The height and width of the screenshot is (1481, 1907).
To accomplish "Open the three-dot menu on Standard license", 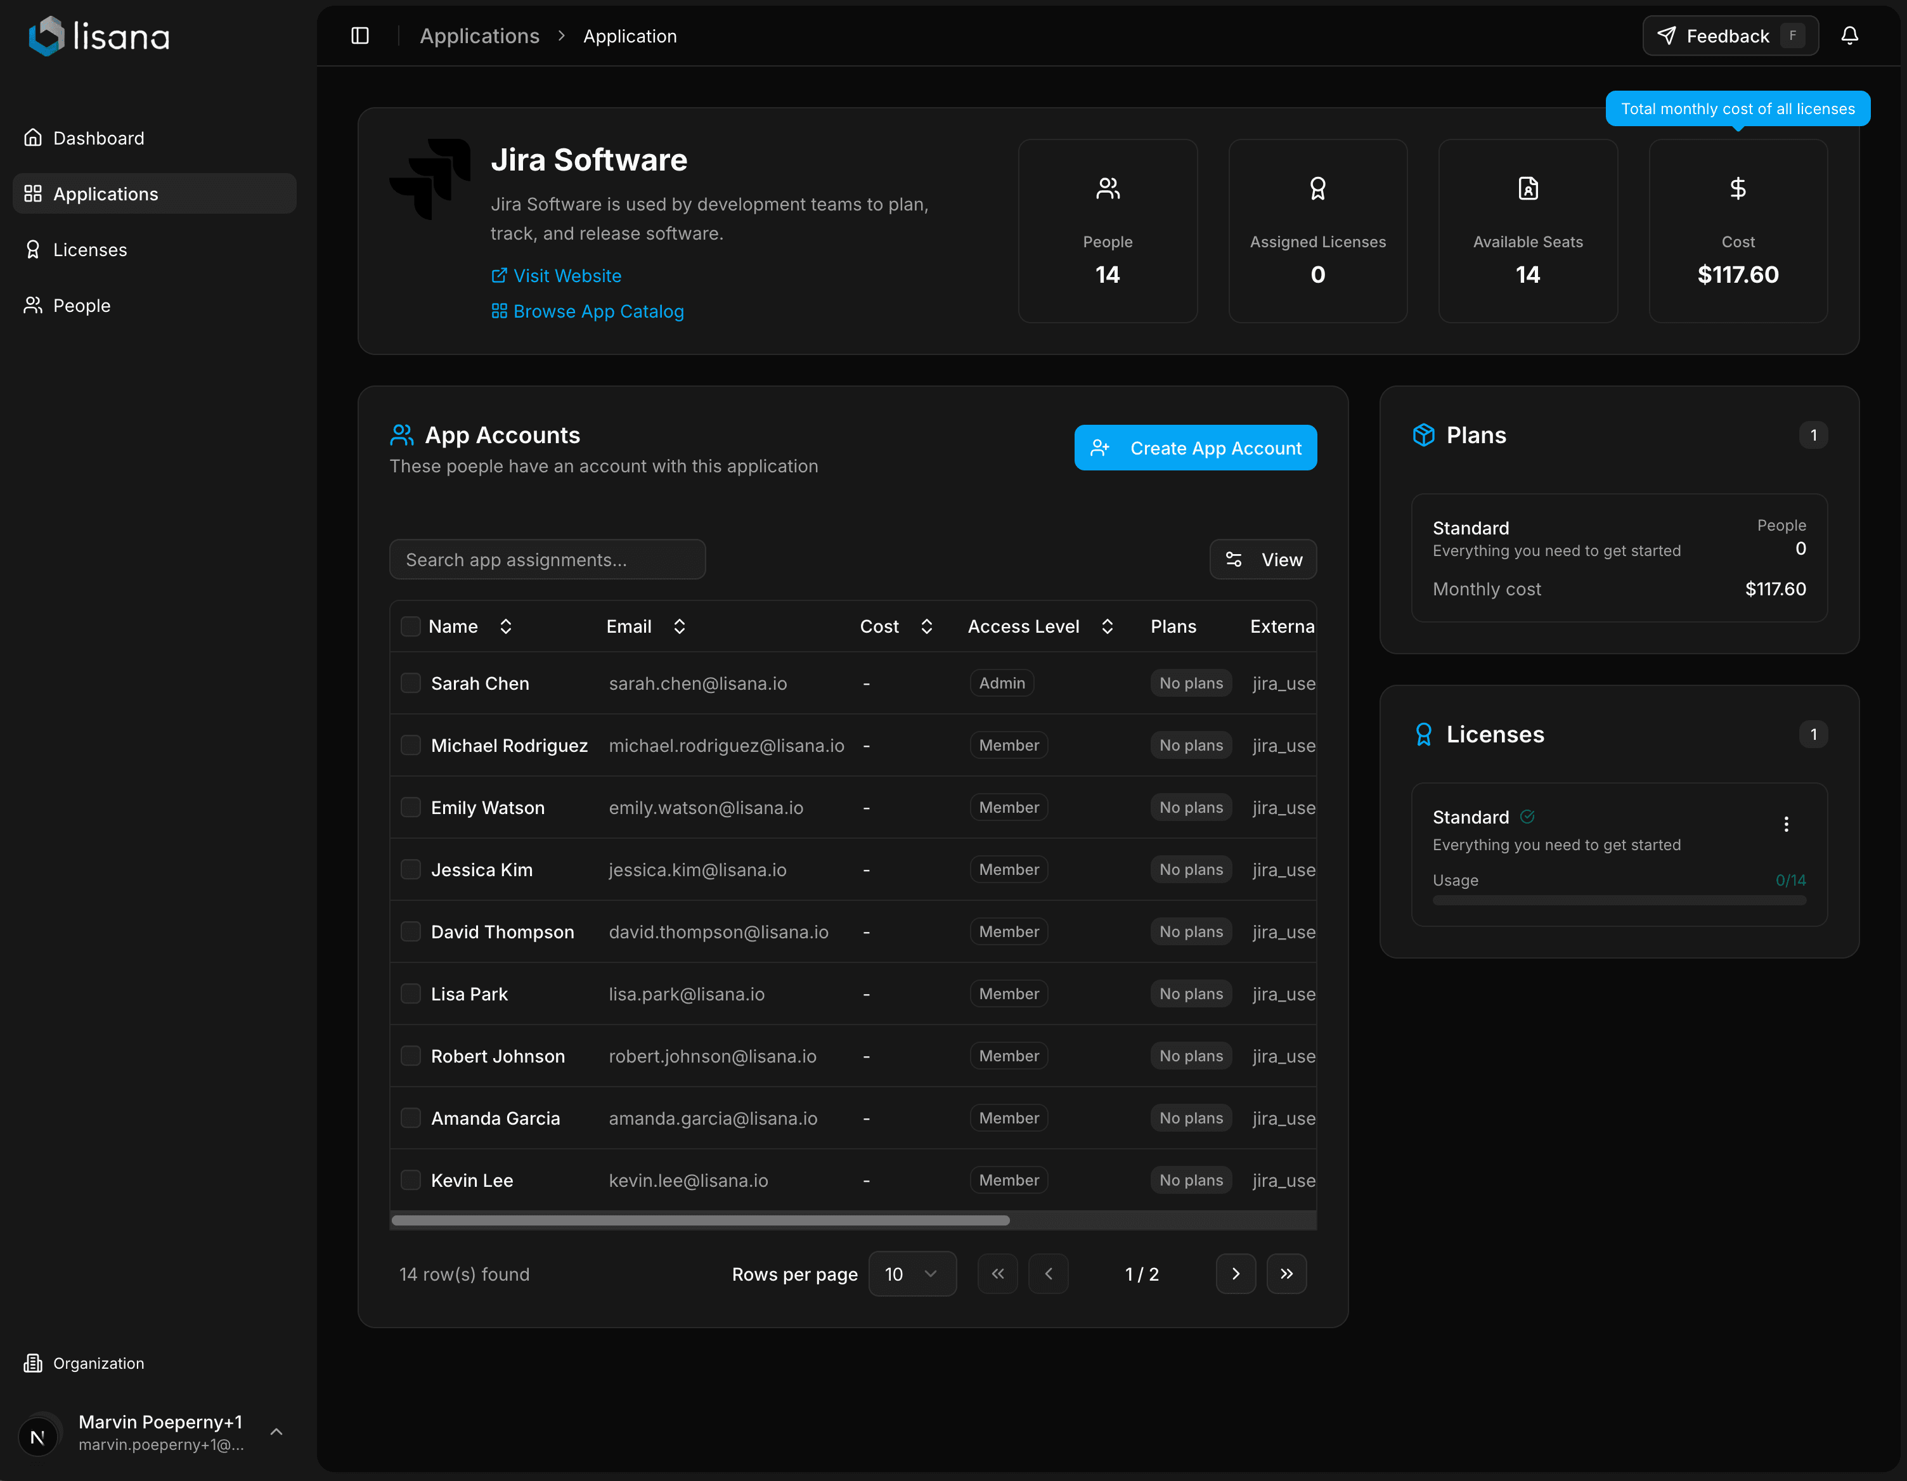I will point(1787,824).
